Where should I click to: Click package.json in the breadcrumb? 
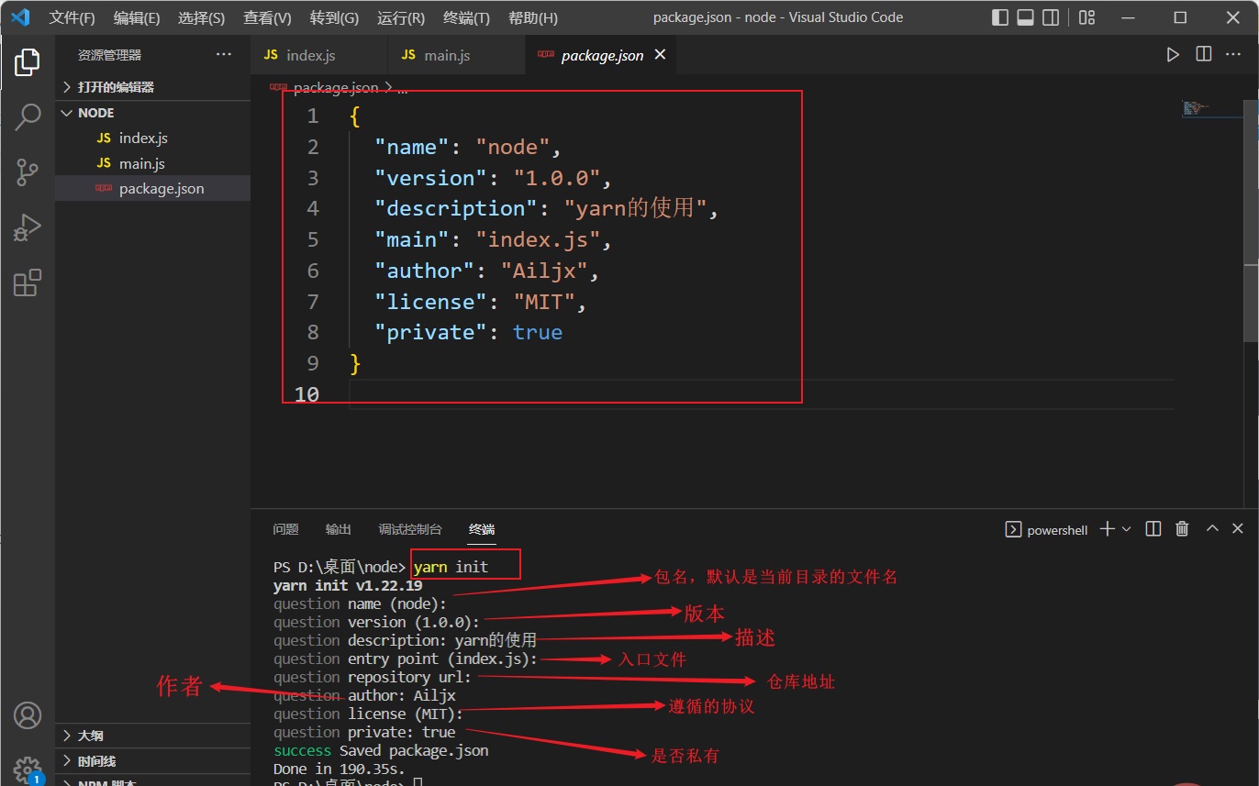tap(336, 88)
